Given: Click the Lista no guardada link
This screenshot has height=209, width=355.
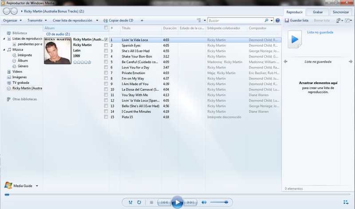Looking at the screenshot, I should pos(320,32).
